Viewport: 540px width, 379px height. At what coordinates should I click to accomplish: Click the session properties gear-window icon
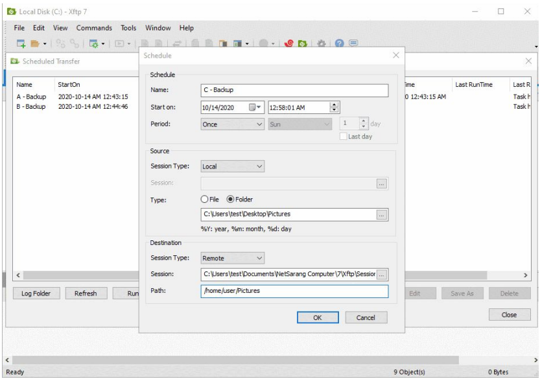tap(93, 43)
